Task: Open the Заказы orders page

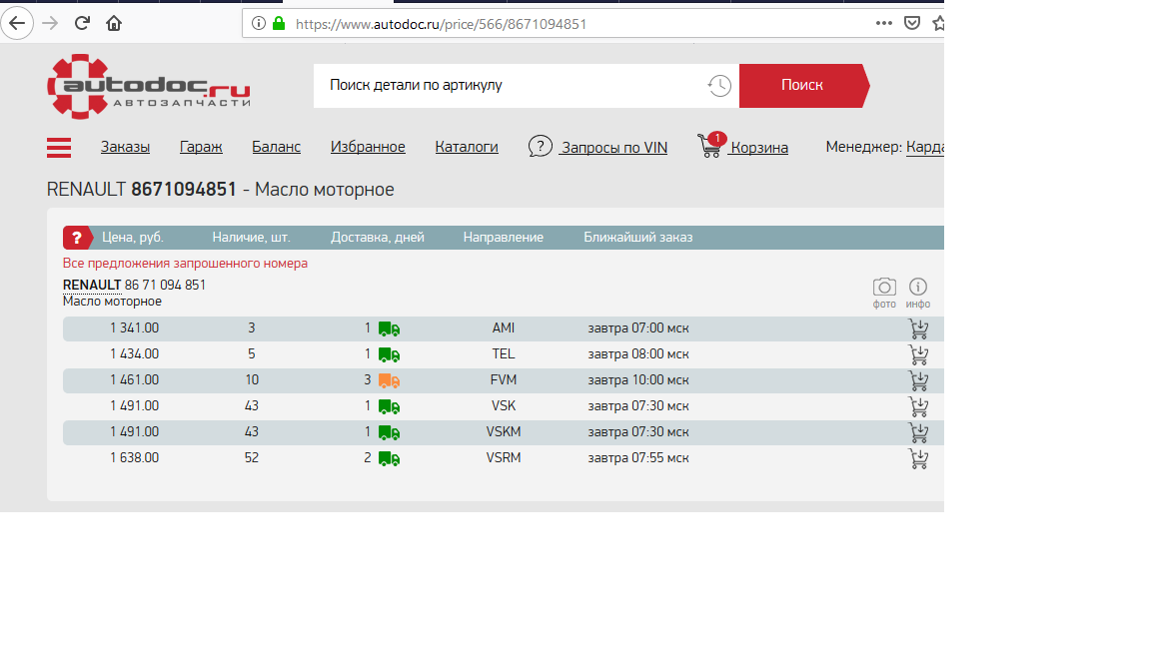Action: [125, 148]
